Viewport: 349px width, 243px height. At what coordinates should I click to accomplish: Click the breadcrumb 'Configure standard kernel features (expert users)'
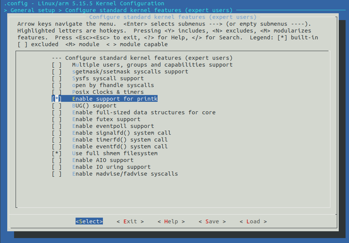click(x=149, y=10)
